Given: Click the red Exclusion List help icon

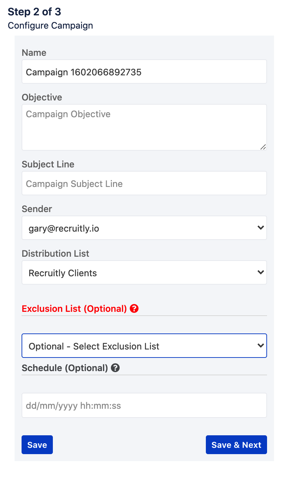Looking at the screenshot, I should [134, 309].
